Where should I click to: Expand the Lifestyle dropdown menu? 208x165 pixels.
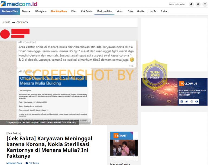pyautogui.click(x=41, y=11)
